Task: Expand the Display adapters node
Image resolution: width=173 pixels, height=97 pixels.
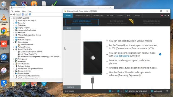Action: pyautogui.click(x=14, y=28)
